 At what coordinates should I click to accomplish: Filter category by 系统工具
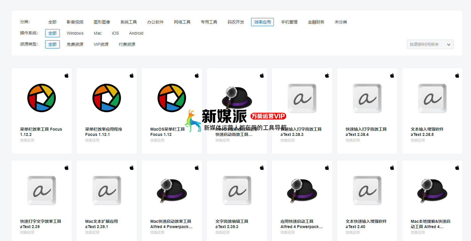pos(128,22)
